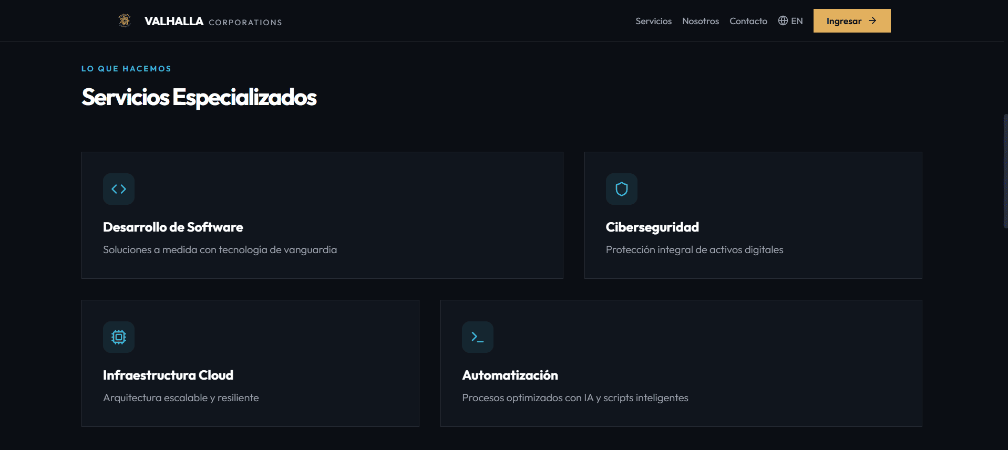The height and width of the screenshot is (450, 1008).
Task: Click 'Protección integral de activos digitales'
Action: (x=694, y=249)
